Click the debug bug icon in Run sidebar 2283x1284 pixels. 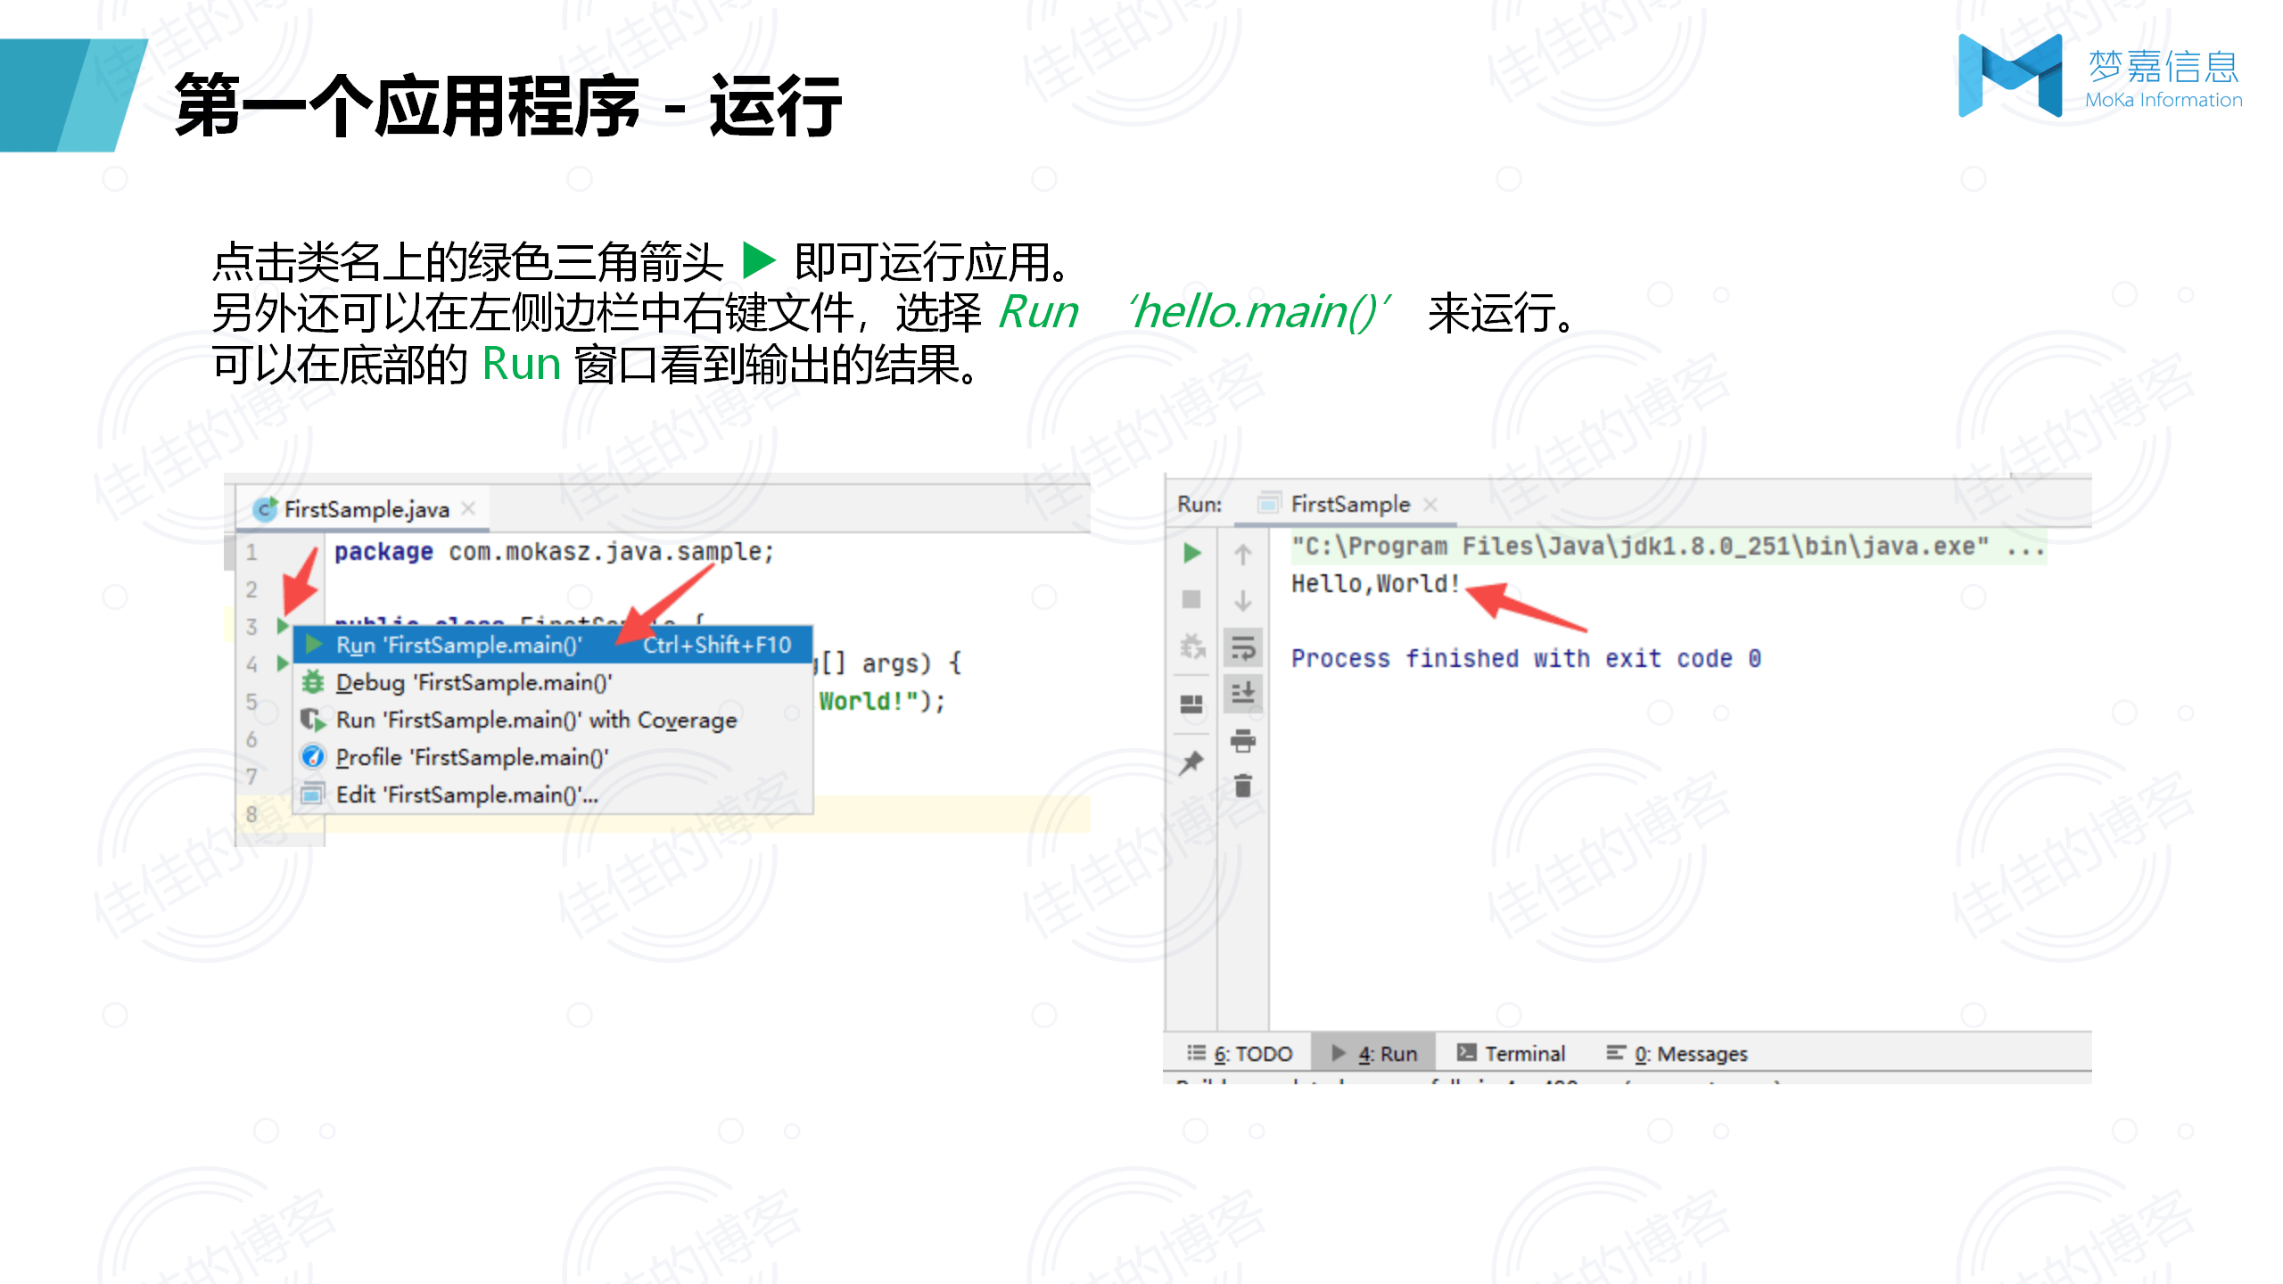click(1191, 646)
